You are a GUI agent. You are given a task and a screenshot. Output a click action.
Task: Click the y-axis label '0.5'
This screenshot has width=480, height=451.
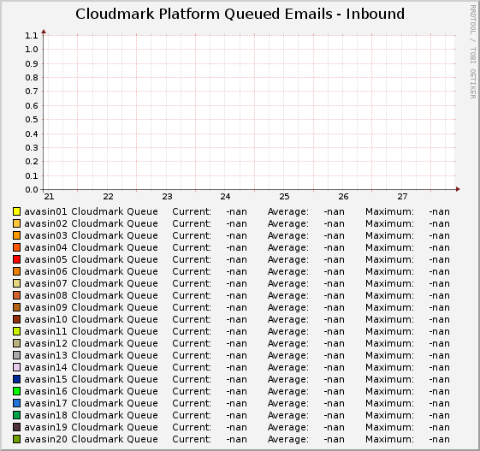[32, 120]
